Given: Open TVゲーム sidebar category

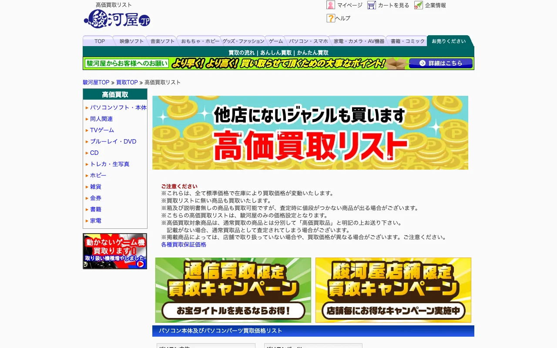Looking at the screenshot, I should (x=102, y=130).
